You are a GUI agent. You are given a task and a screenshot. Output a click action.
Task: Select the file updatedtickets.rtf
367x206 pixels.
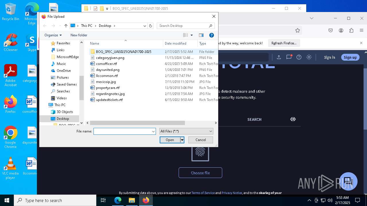pos(109,100)
